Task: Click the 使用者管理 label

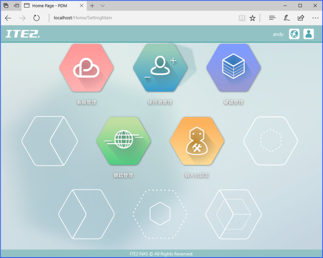Action: (160, 102)
